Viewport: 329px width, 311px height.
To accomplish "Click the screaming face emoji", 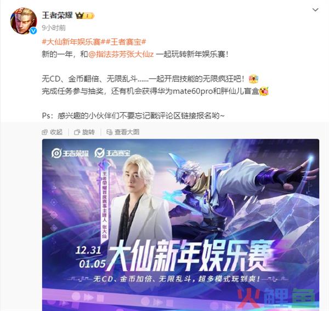I will [x=253, y=79].
